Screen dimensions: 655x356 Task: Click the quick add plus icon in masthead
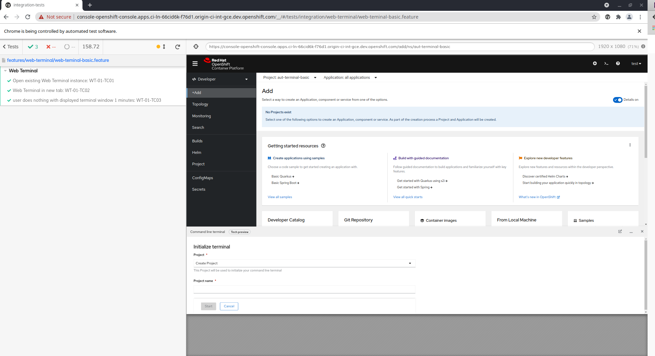(x=595, y=64)
